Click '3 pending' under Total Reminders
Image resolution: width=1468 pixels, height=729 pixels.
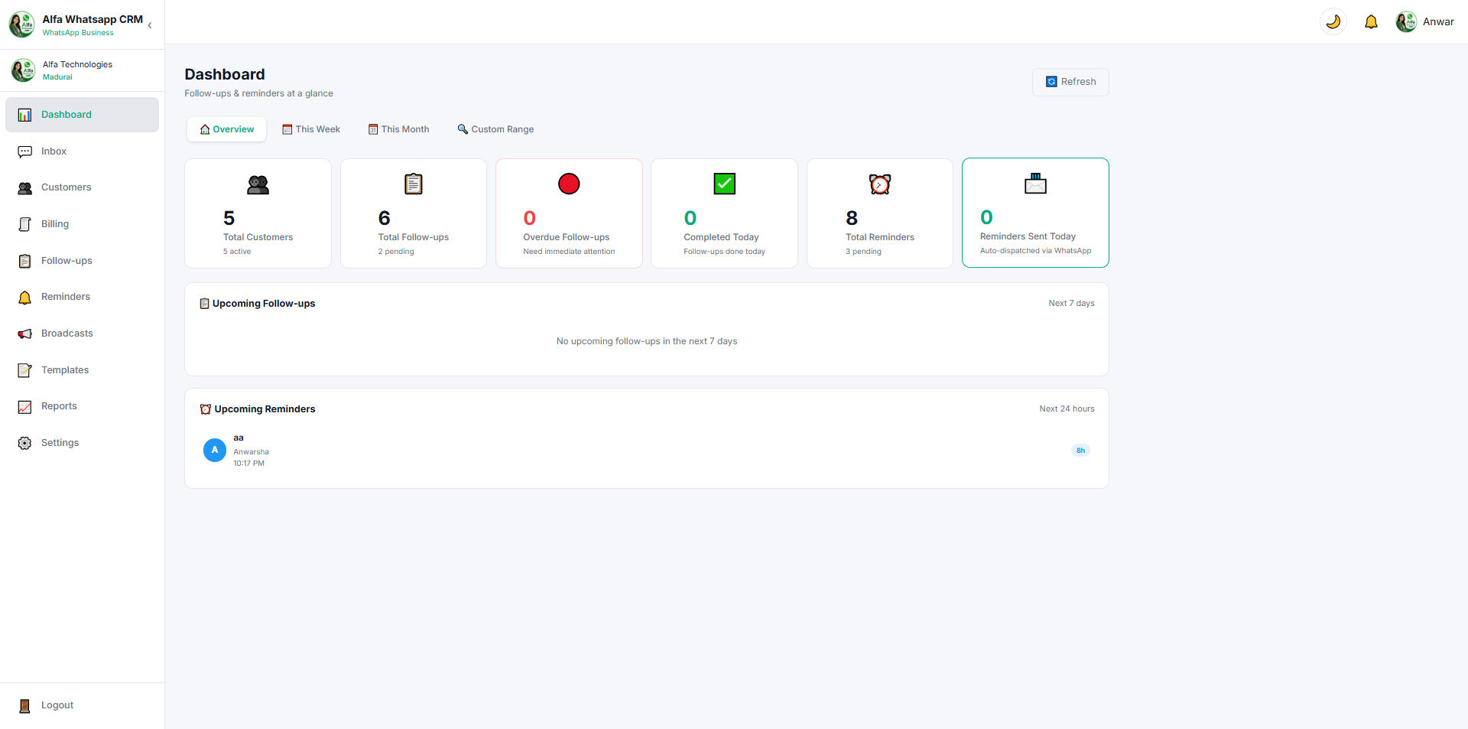[x=863, y=252]
